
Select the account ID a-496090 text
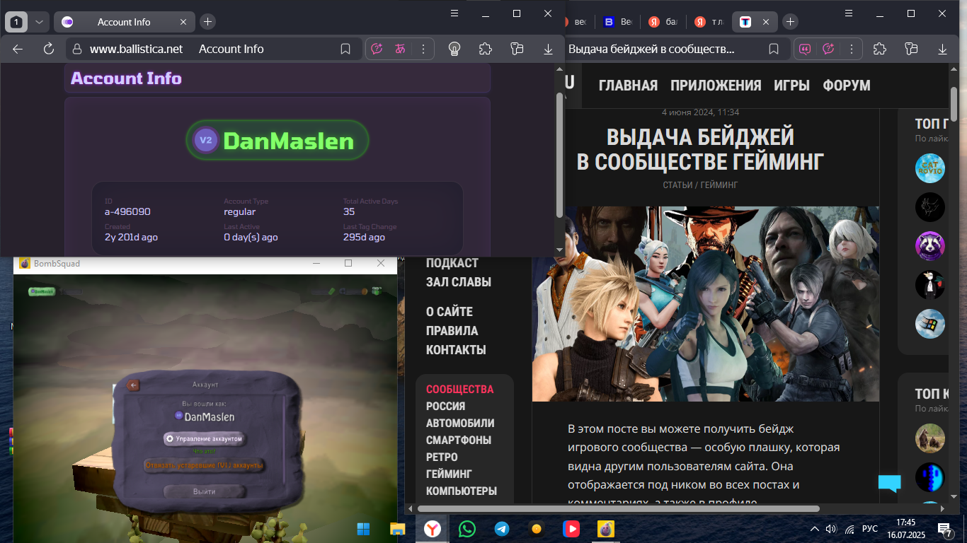127,211
